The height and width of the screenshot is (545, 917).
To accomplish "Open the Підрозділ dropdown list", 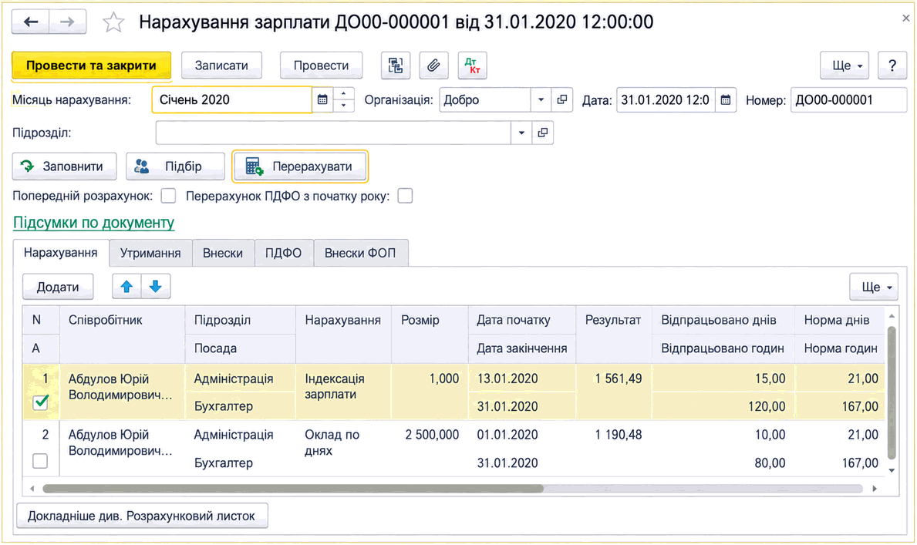I will click(521, 133).
